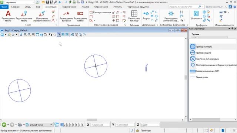Click the Open folder icon in quick access toolbar
This screenshot has height=133, width=237.
tap(43, 2)
